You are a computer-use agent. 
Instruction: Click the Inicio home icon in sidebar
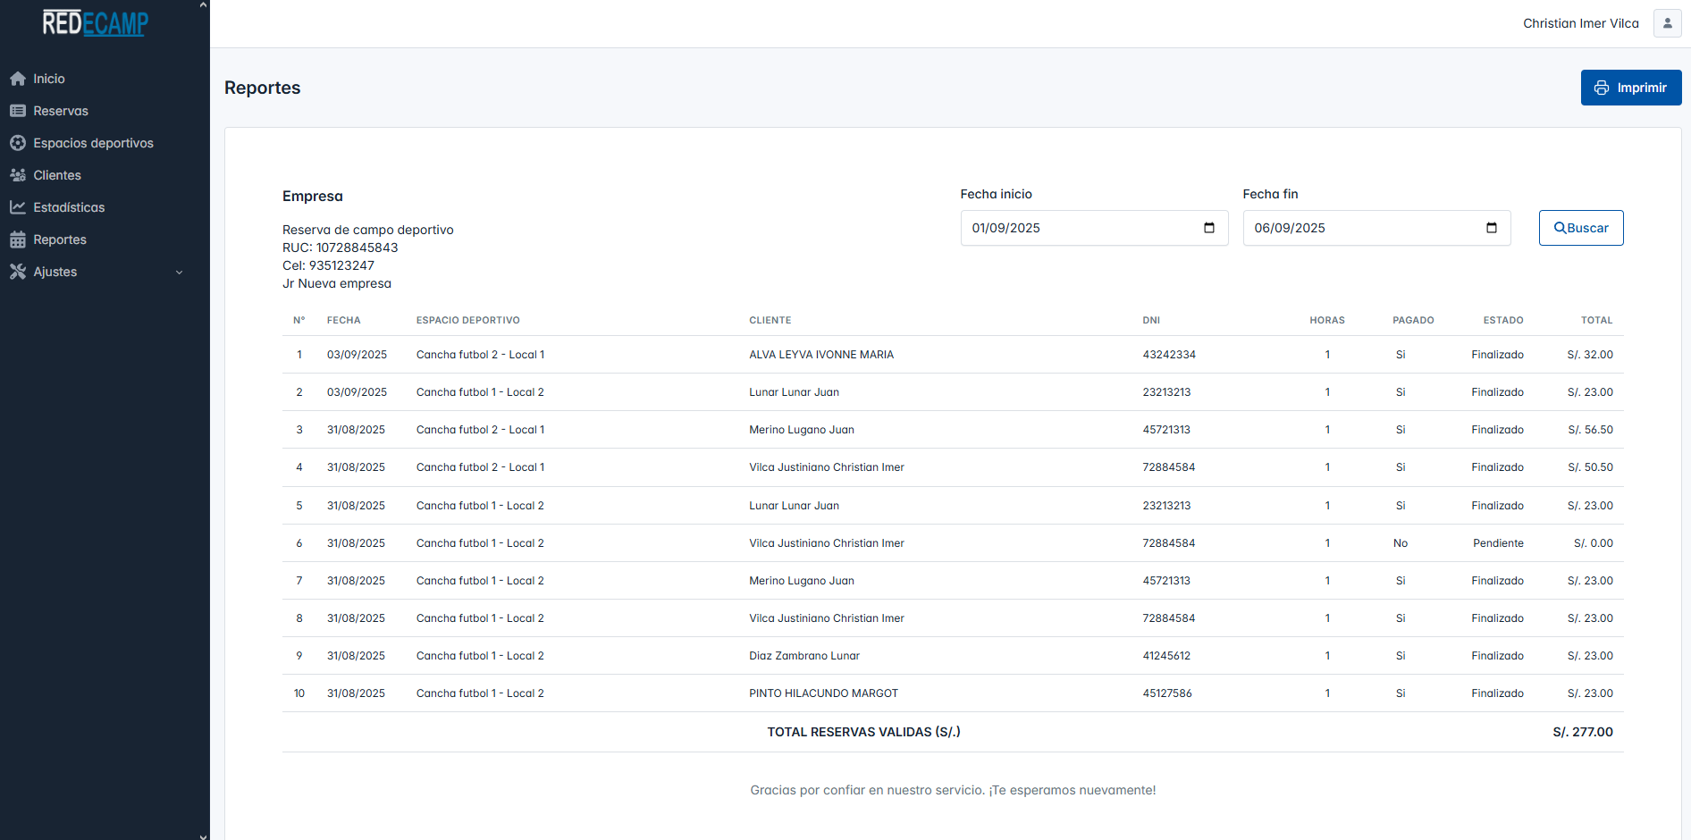point(18,79)
